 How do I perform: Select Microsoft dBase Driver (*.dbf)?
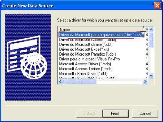tap(83, 74)
